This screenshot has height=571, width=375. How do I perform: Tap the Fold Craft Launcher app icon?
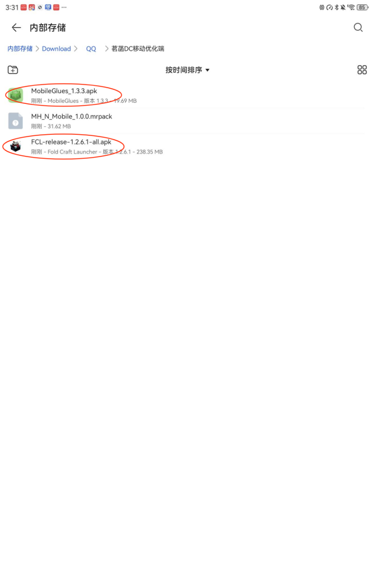click(16, 146)
